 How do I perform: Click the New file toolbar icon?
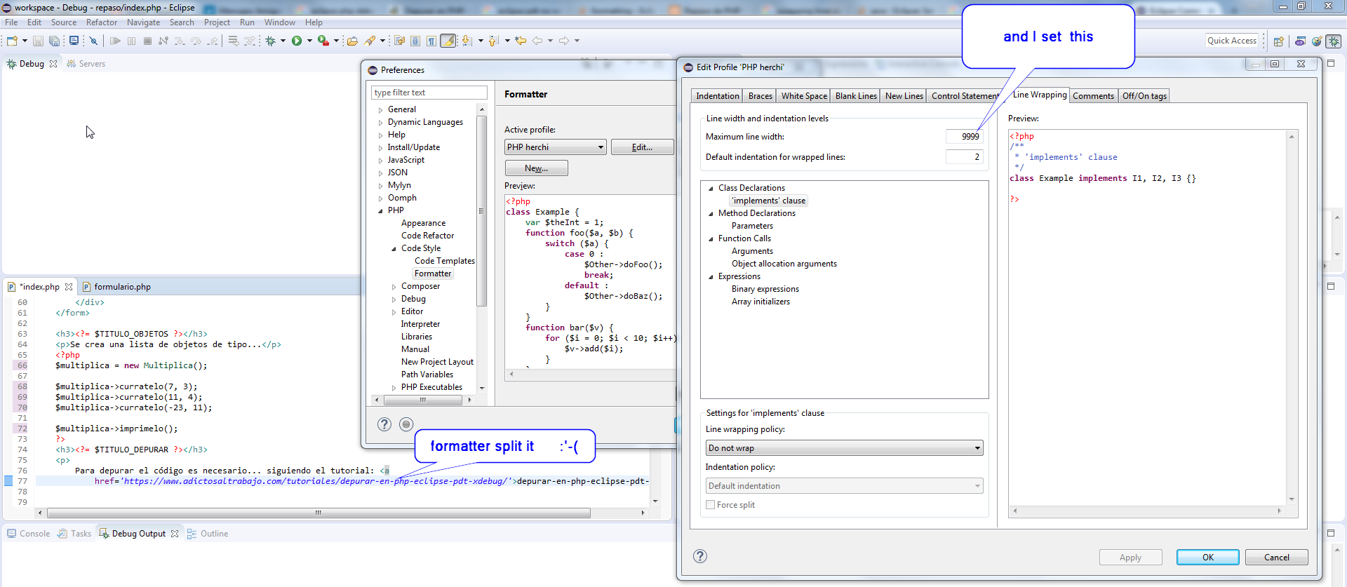pyautogui.click(x=12, y=41)
